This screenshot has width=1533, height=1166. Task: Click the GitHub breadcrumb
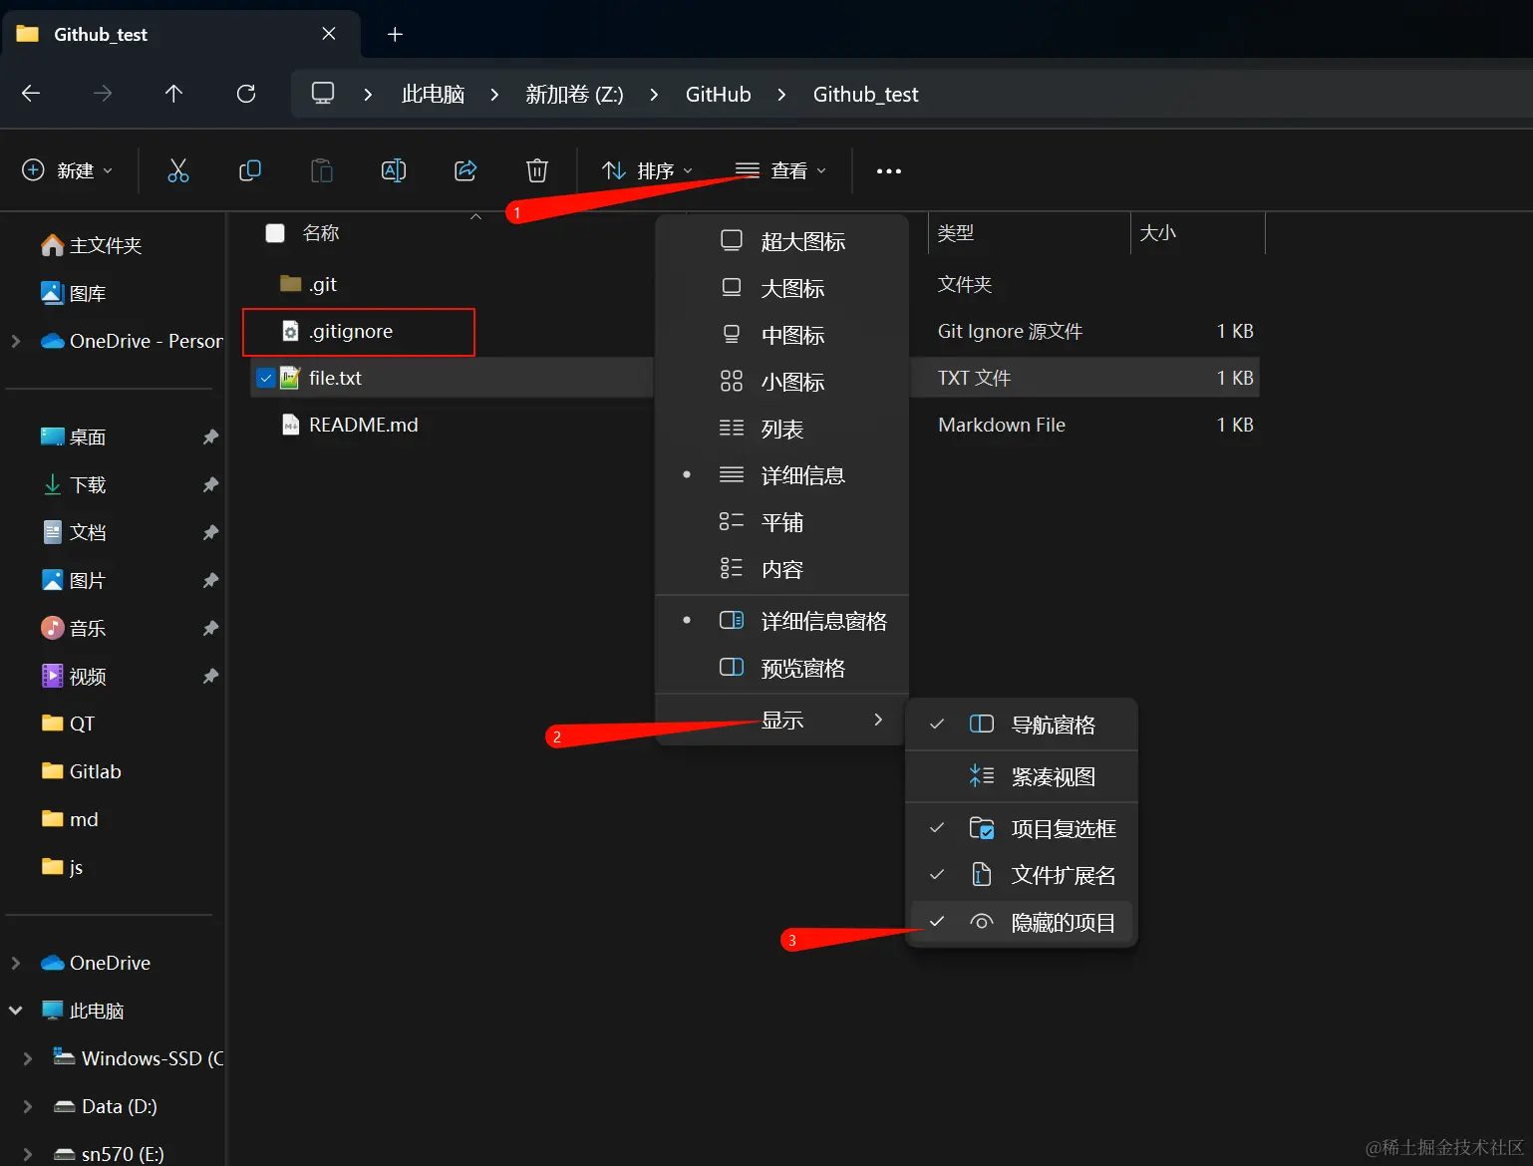point(718,94)
